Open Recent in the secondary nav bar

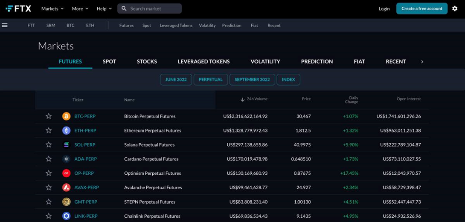pyautogui.click(x=274, y=26)
